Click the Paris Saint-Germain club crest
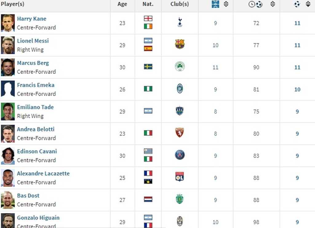 click(180, 155)
